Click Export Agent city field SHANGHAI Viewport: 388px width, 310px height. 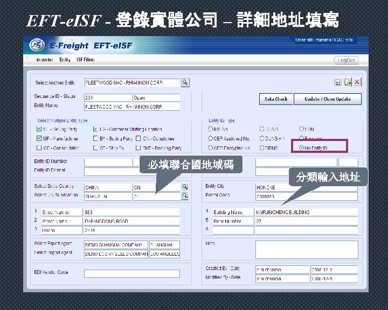tap(164, 245)
